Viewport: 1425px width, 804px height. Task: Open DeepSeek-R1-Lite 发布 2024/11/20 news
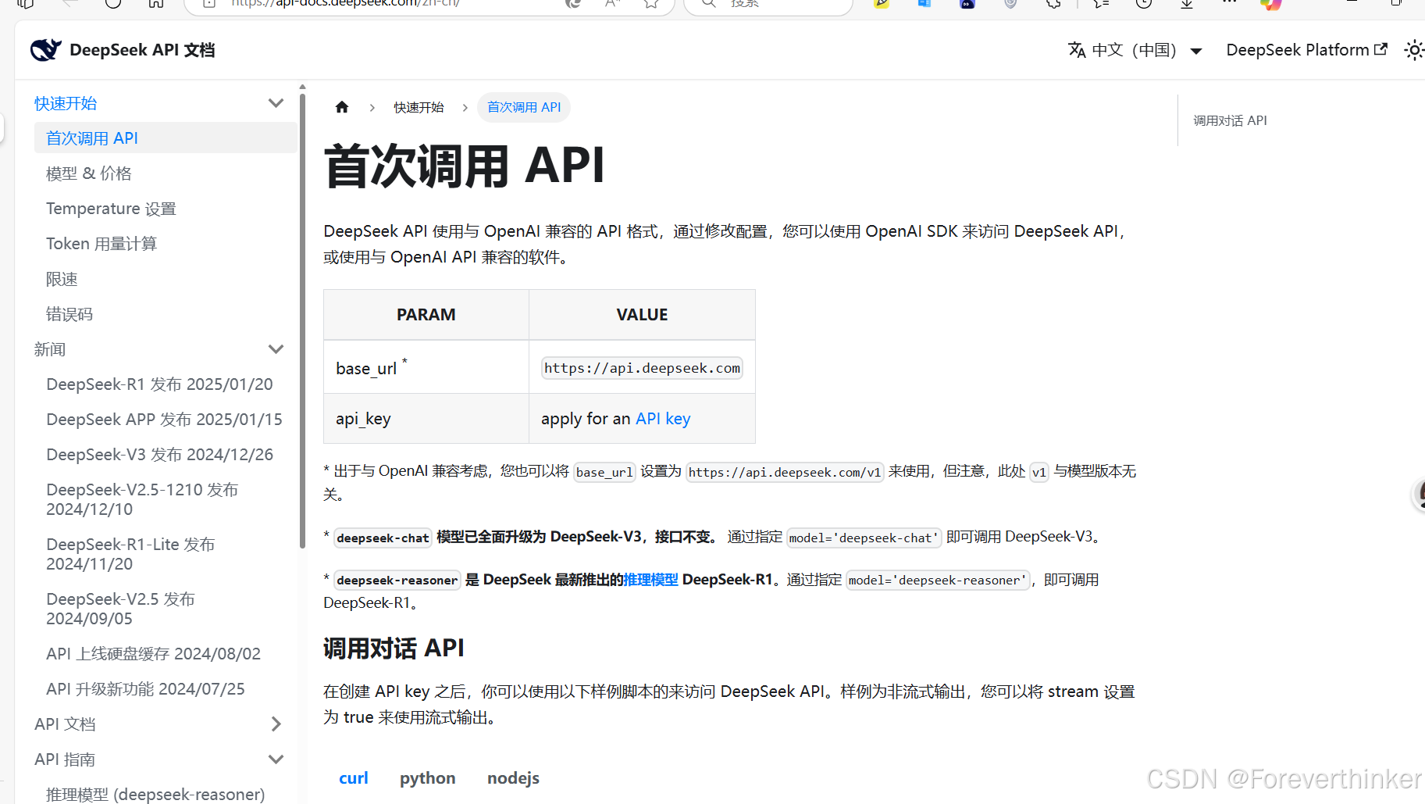click(130, 554)
